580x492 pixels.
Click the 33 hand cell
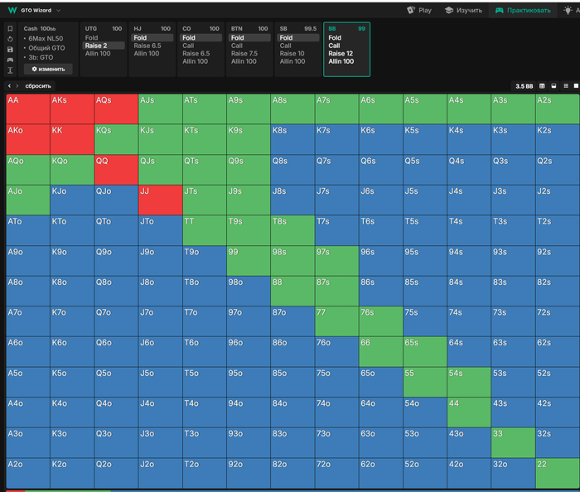[x=513, y=443]
